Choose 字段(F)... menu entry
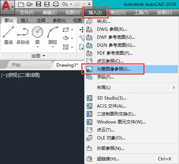 131,77
